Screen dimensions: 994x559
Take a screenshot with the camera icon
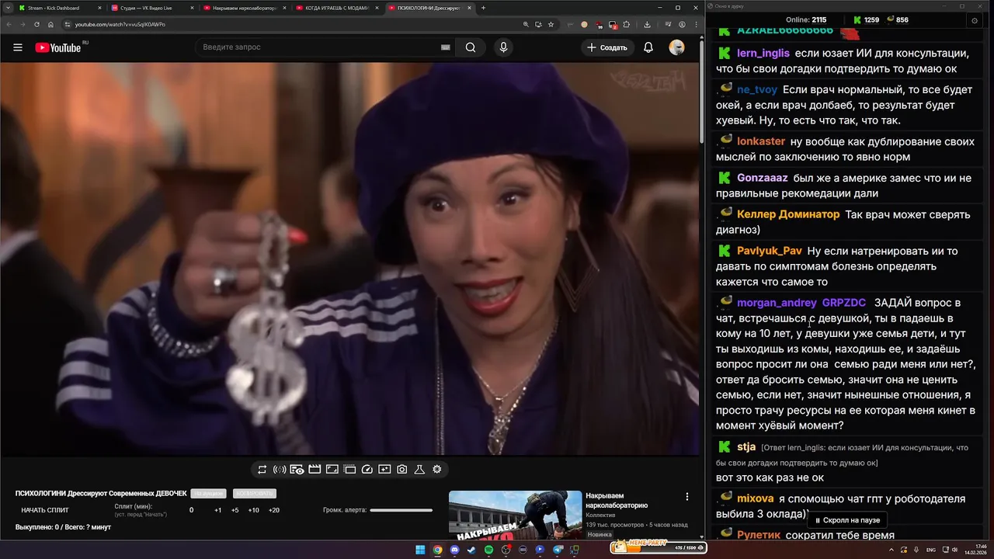click(x=401, y=470)
